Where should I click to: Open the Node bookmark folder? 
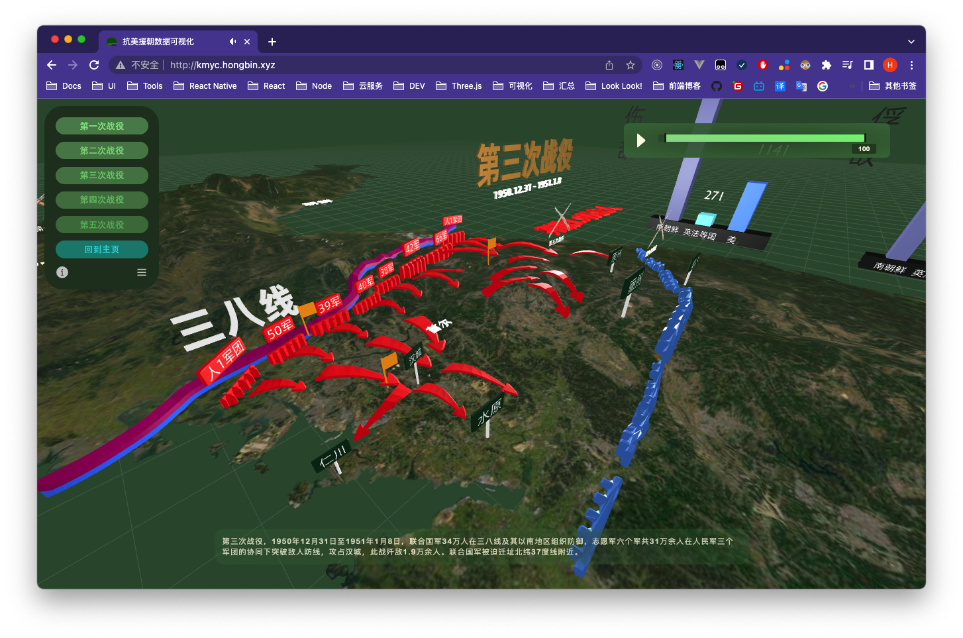(314, 86)
